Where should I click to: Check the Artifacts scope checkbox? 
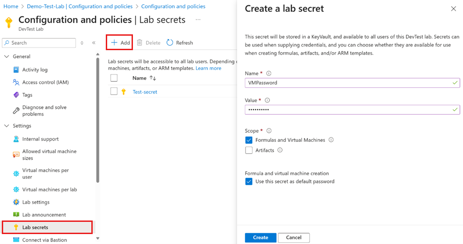point(249,150)
